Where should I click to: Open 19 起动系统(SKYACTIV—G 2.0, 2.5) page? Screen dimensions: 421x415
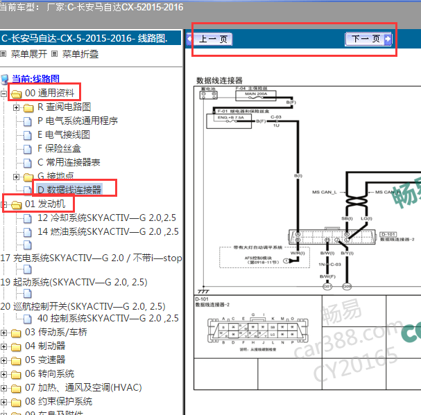74,282
